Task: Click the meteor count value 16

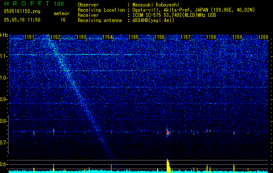Action: click(x=63, y=20)
